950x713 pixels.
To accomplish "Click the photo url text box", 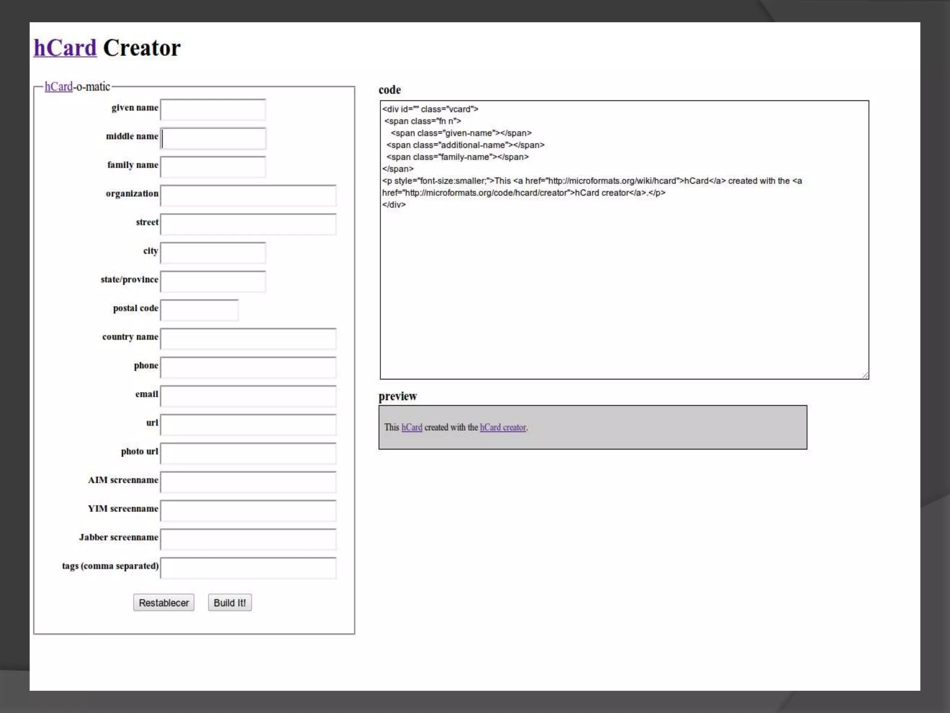I will tap(248, 454).
